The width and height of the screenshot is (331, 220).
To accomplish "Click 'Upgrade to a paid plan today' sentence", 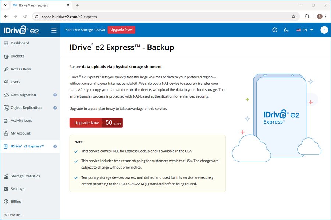I will (x=118, y=109).
